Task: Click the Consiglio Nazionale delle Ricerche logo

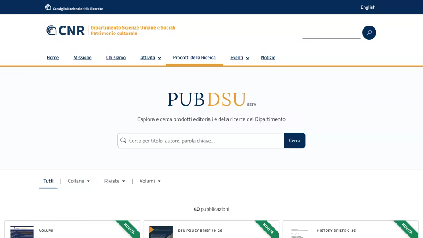Action: 74,7
